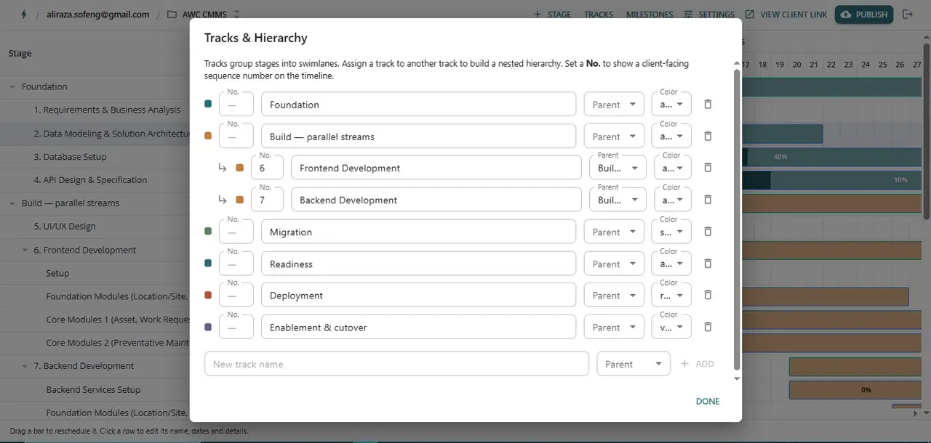Viewport: 931px width, 443px height.
Task: Click the New track name field
Action: point(396,364)
